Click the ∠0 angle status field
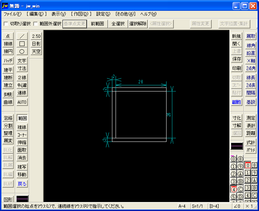 pyautogui.click(x=238, y=206)
